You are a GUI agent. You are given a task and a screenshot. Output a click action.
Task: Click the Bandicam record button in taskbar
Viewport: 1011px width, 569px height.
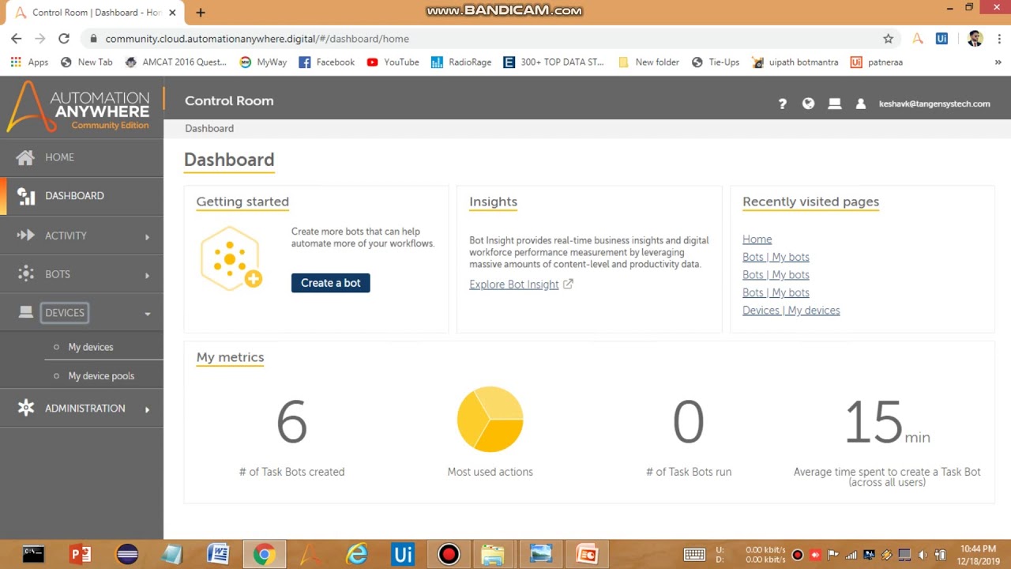[x=449, y=554]
